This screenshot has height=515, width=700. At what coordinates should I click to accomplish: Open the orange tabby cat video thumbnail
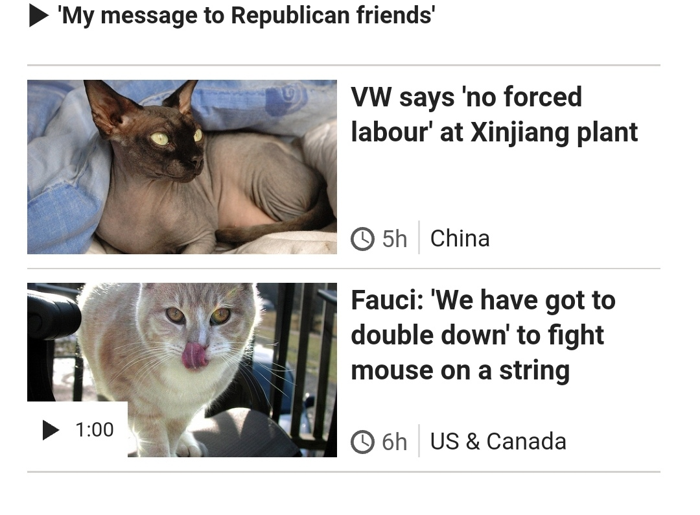pyautogui.click(x=182, y=370)
